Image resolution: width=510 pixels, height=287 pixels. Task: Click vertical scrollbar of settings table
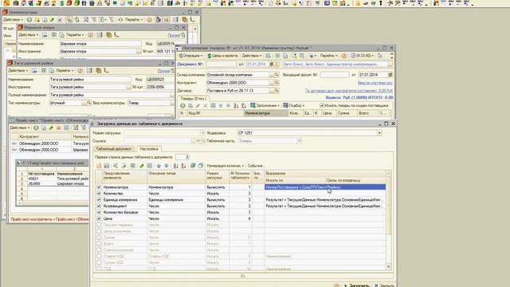coord(388,221)
